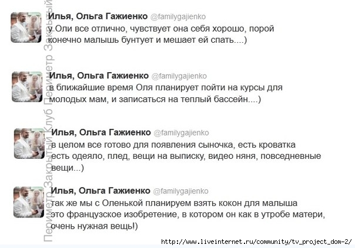
Task: Select tweet text starting 'в ближайшие время Оля'
Action: pos(166,93)
